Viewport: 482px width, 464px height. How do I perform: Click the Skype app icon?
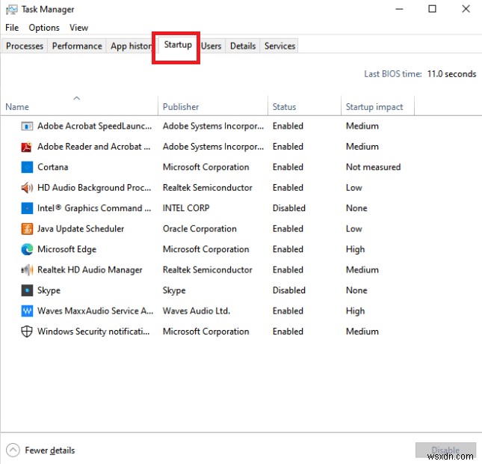coord(27,290)
